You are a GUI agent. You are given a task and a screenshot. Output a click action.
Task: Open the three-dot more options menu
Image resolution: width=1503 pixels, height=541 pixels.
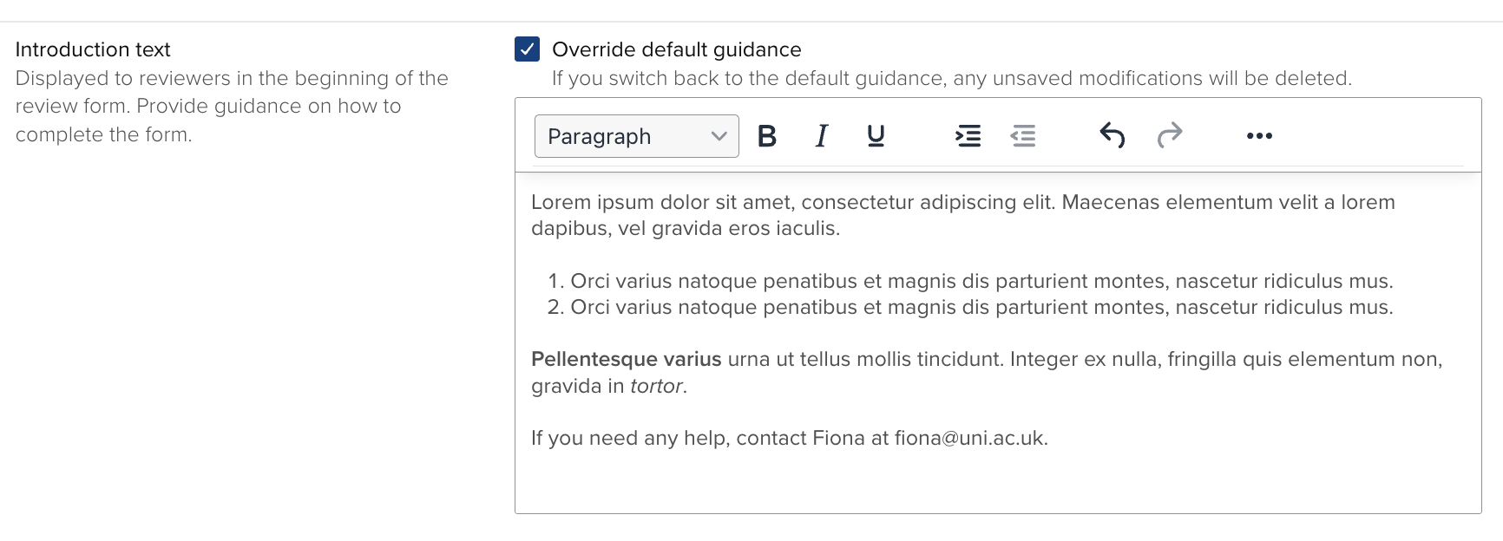(x=1259, y=136)
